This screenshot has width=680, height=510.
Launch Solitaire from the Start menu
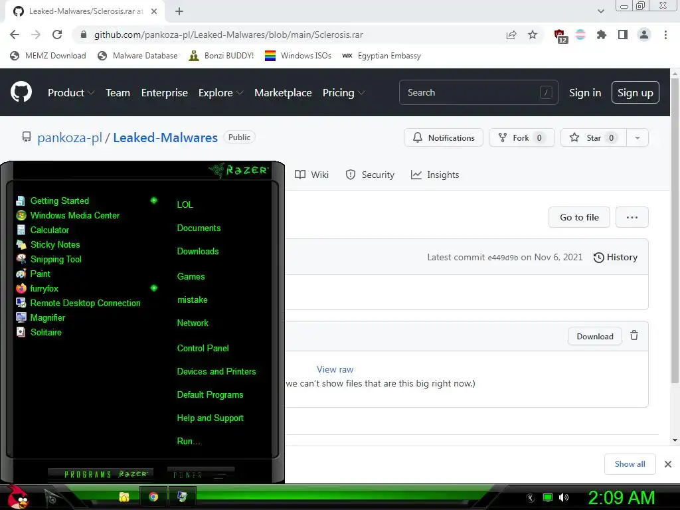click(46, 332)
